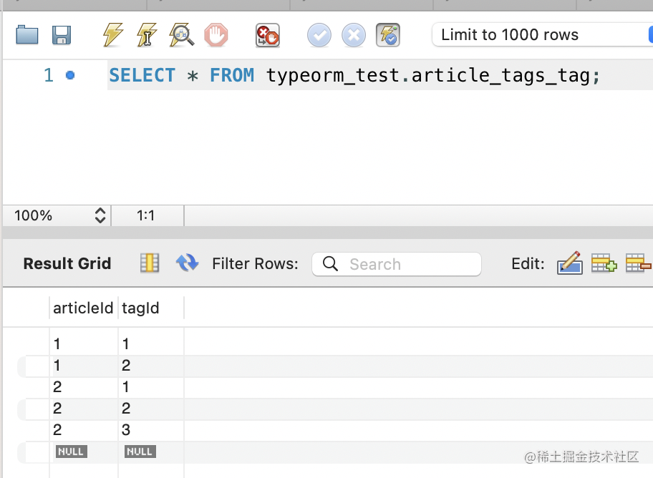Change editor zoom level 100% stepper
Viewport: 653px width, 478px height.
pos(100,215)
